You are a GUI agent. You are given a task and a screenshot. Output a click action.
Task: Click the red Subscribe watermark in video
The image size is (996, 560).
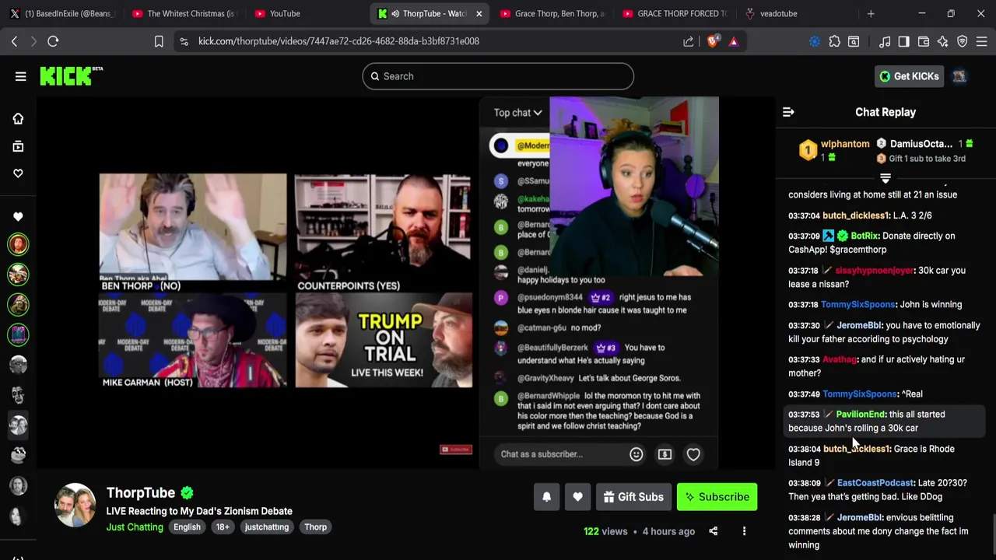[456, 450]
